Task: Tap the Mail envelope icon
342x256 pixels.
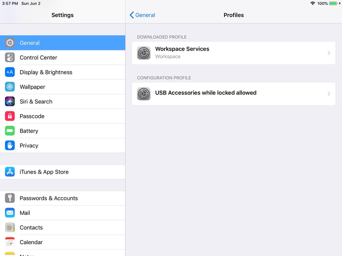Action: click(10, 213)
